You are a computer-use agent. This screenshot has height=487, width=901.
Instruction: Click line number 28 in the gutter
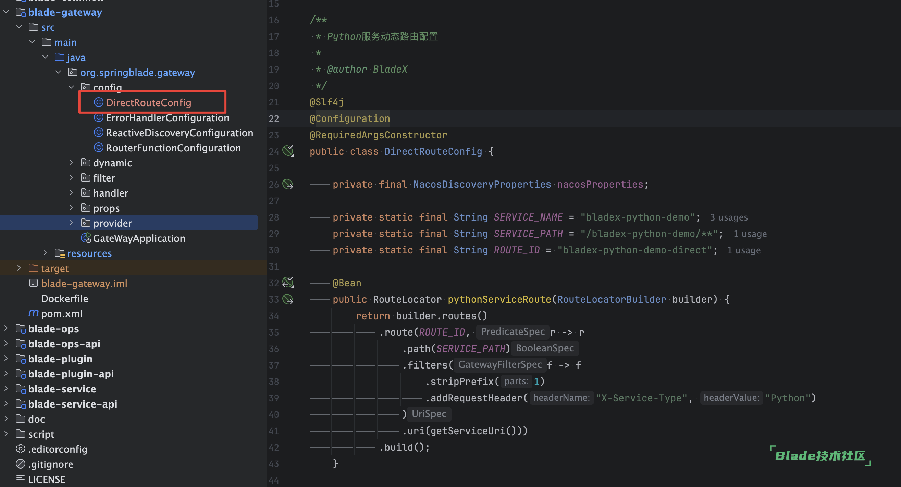[274, 217]
